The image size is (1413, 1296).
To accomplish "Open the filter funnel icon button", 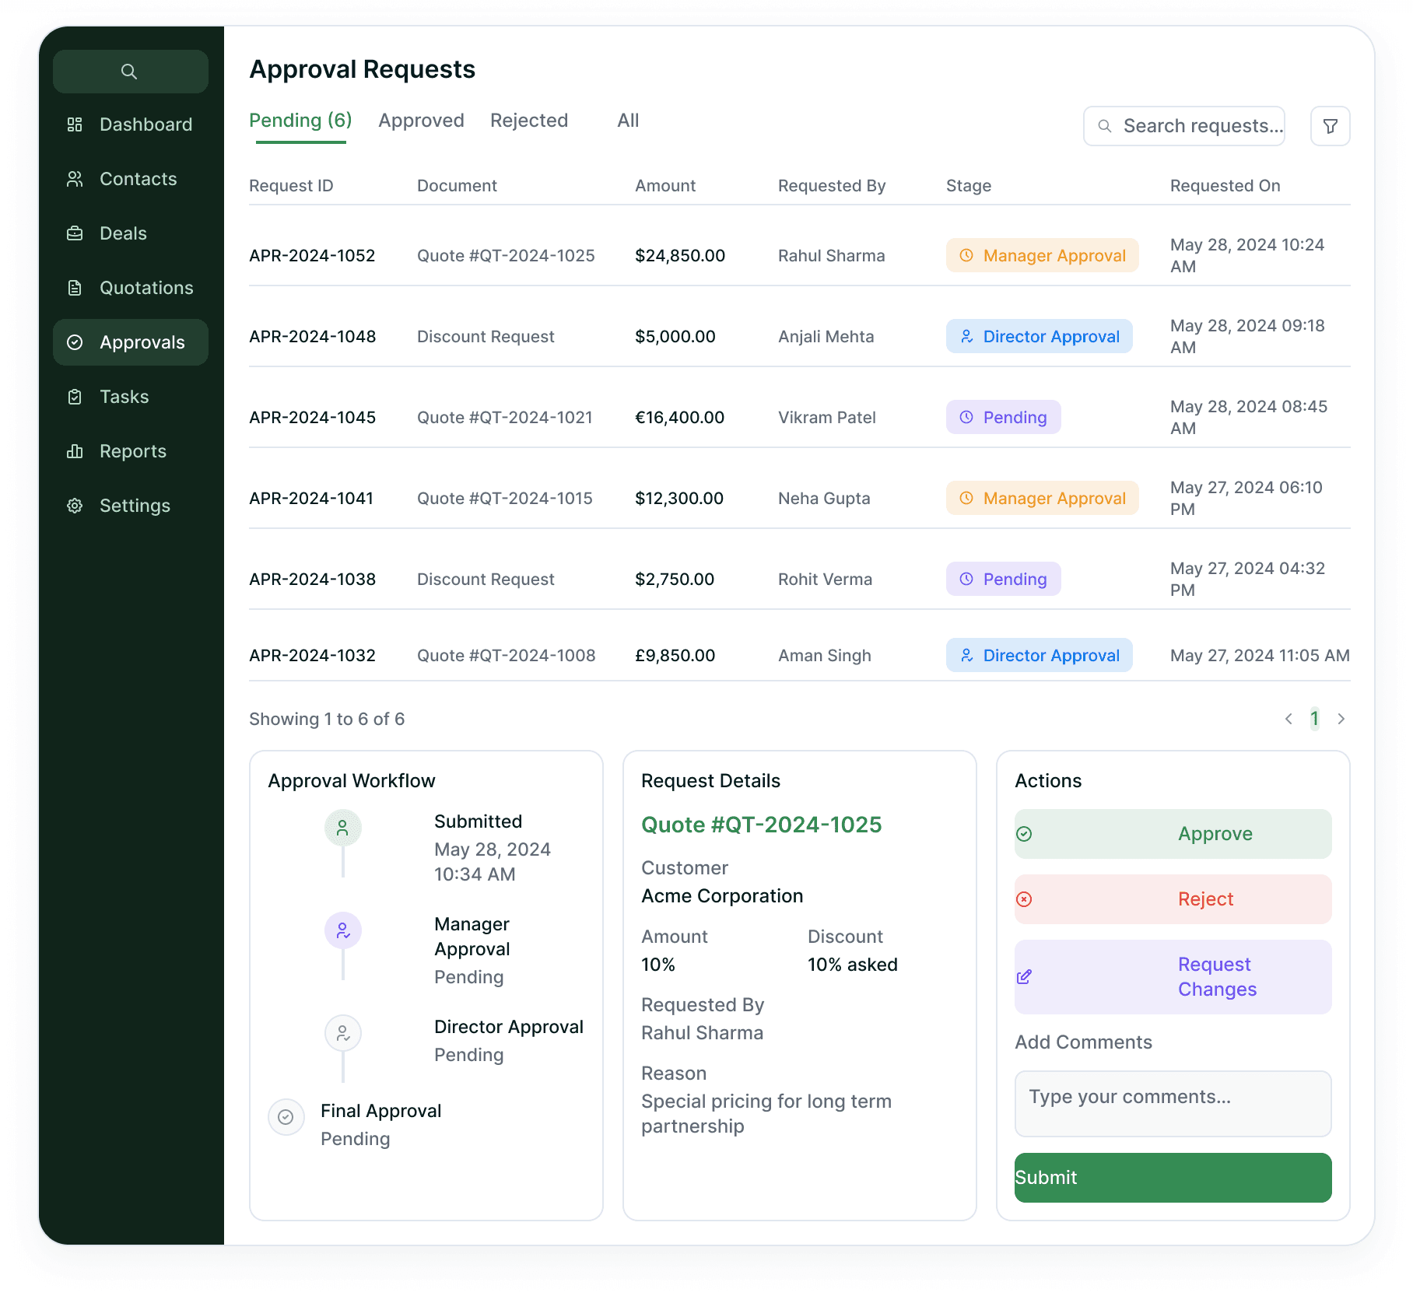I will coord(1331,126).
